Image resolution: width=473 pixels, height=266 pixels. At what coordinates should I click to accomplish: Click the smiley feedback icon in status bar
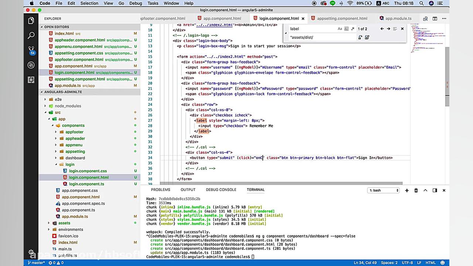pos(443,263)
